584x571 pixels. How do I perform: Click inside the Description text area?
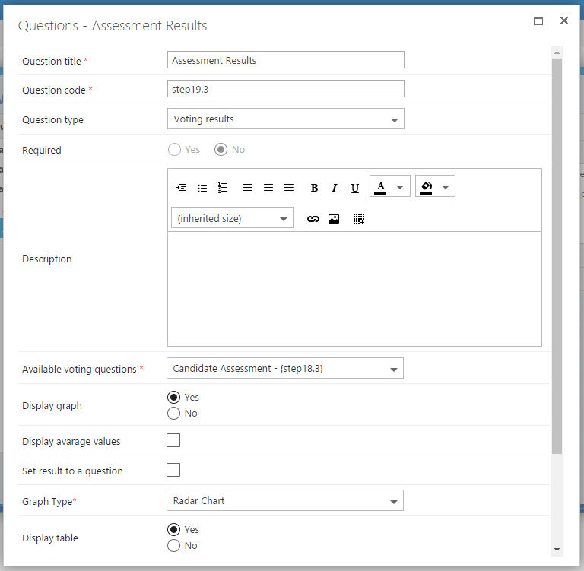[354, 289]
